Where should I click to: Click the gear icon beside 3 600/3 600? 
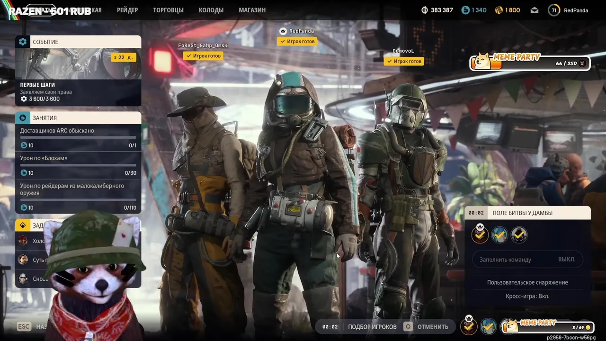click(x=24, y=99)
